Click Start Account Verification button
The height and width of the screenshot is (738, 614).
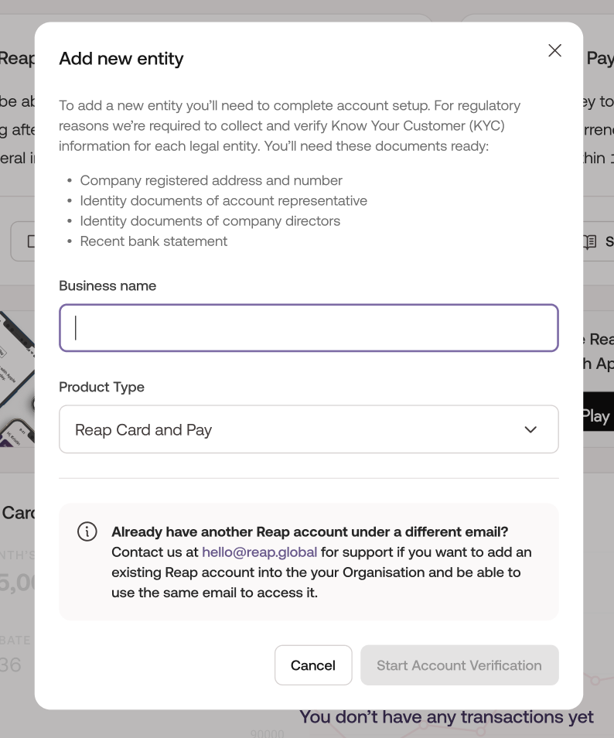click(459, 665)
